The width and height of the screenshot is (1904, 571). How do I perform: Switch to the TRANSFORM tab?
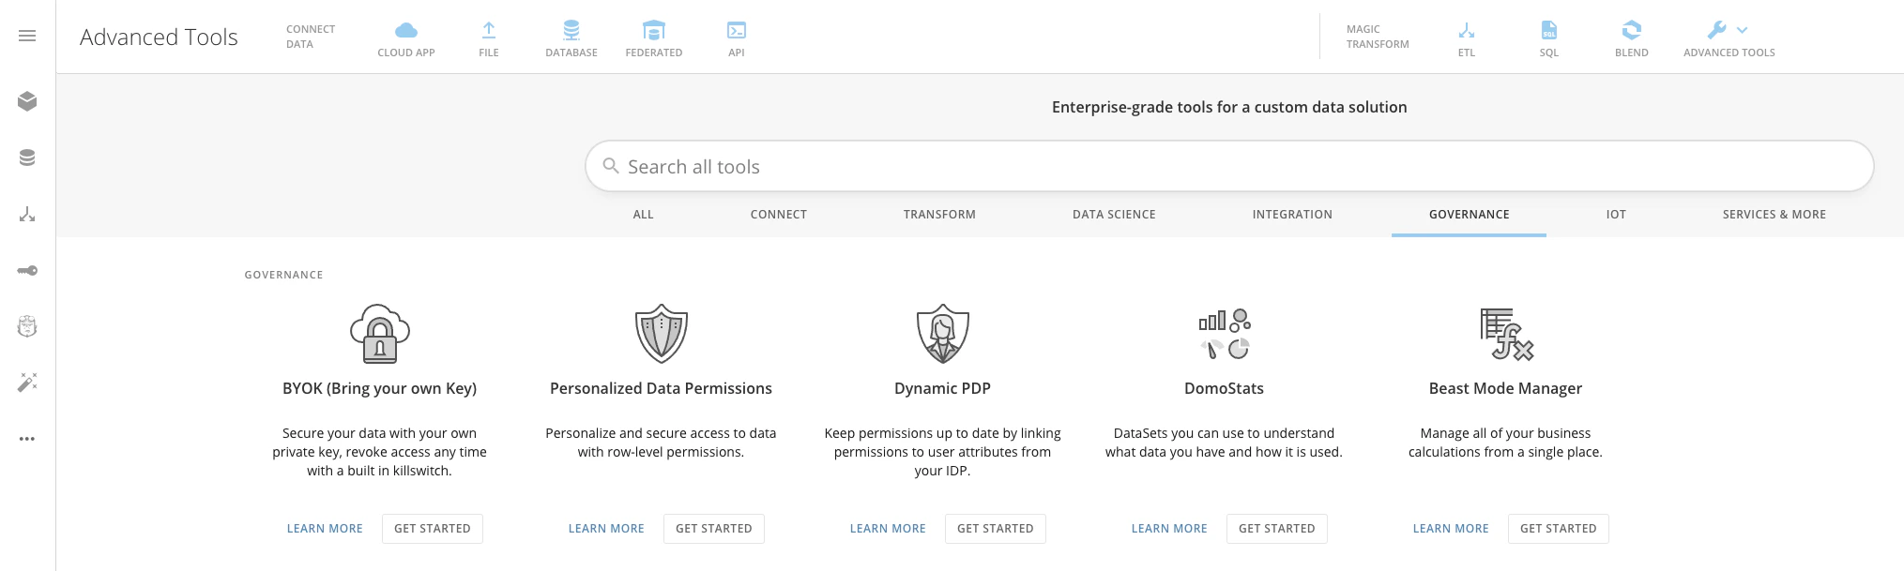(x=939, y=215)
